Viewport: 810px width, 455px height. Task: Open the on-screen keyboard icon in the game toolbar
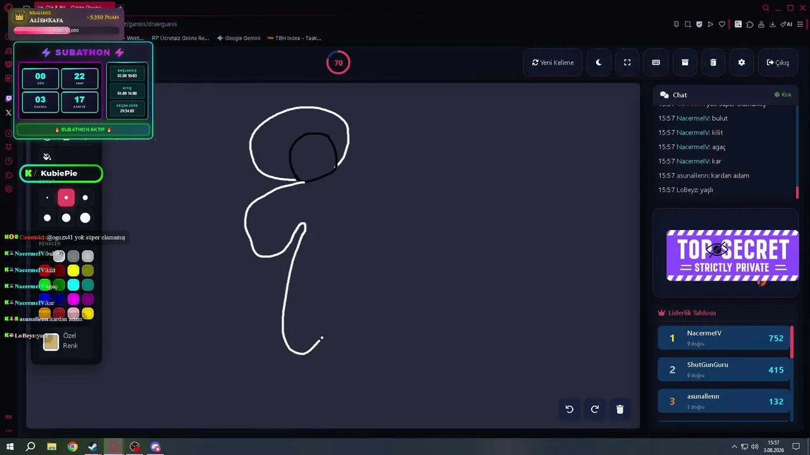click(656, 63)
